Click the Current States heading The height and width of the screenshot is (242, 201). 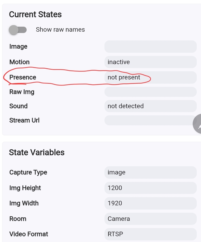pyautogui.click(x=35, y=15)
